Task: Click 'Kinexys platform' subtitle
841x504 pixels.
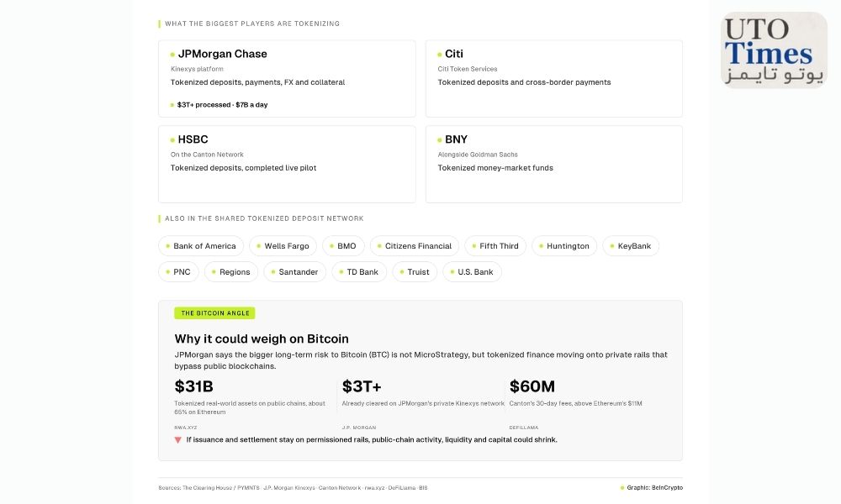Action: click(197, 69)
